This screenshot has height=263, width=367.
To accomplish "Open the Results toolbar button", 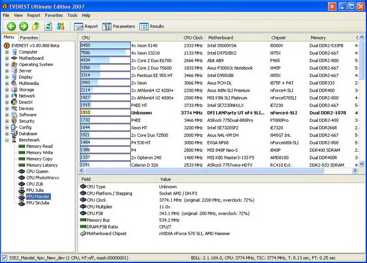I will click(152, 27).
